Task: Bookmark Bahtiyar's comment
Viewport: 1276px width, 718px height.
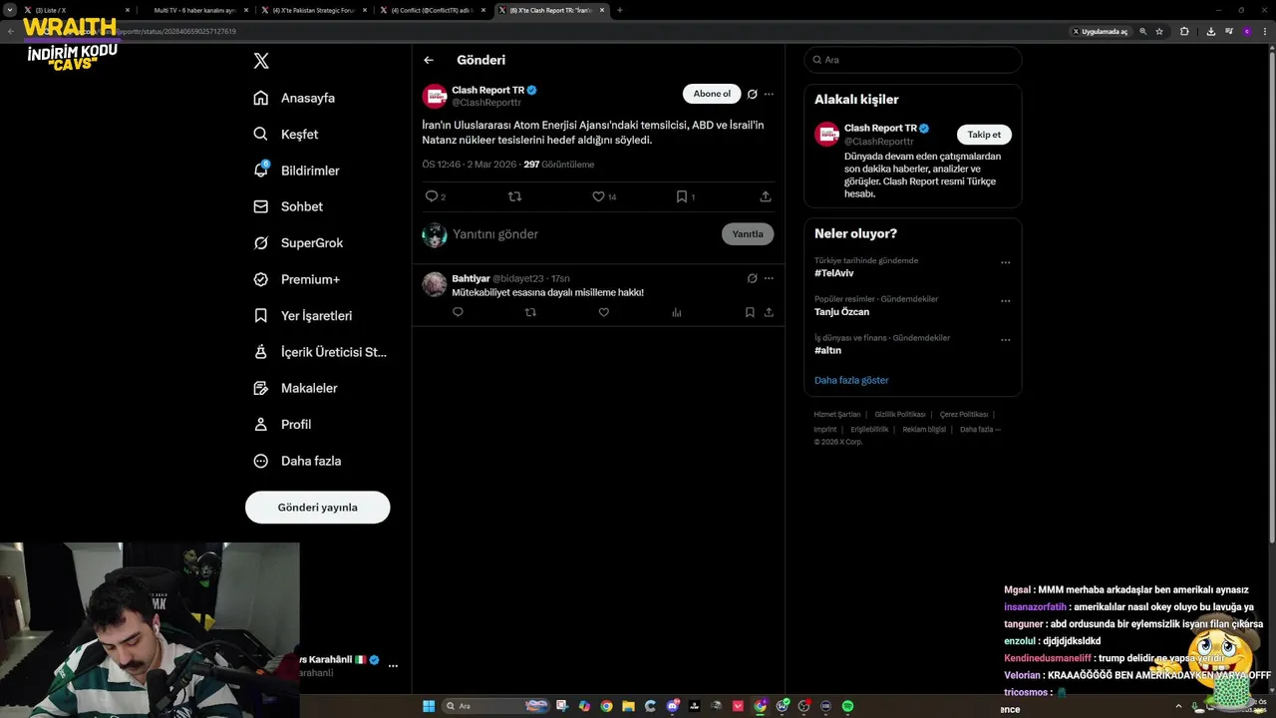Action: (750, 312)
